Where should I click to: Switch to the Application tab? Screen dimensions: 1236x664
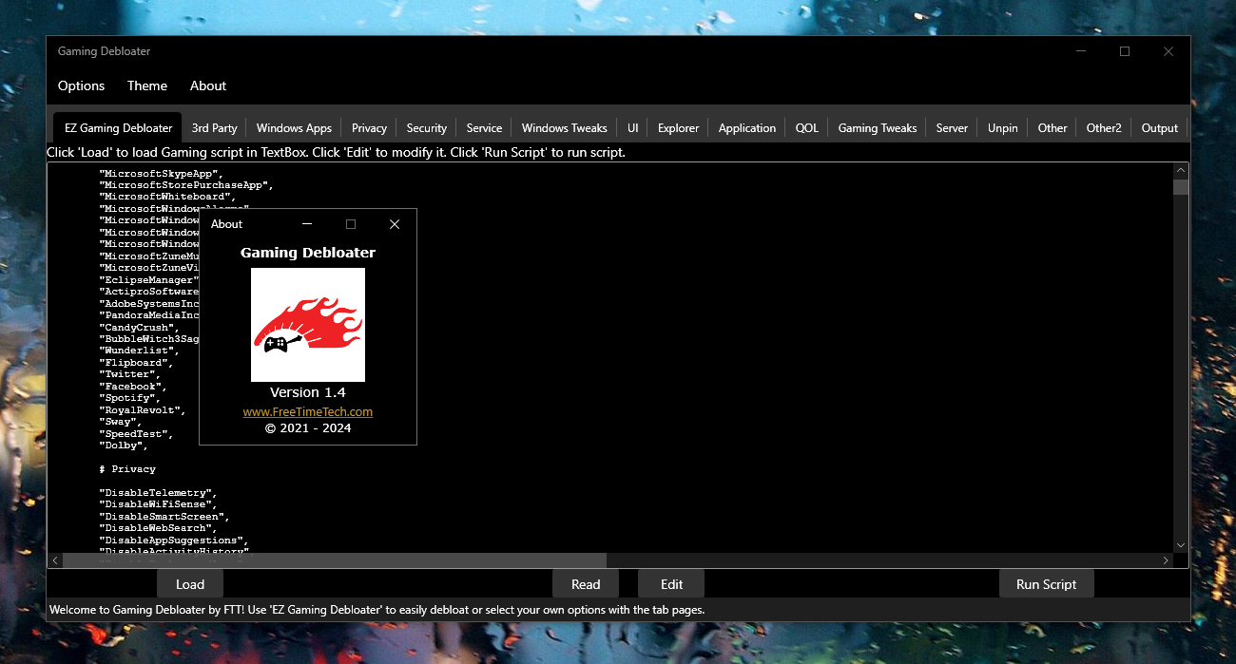[x=746, y=127]
